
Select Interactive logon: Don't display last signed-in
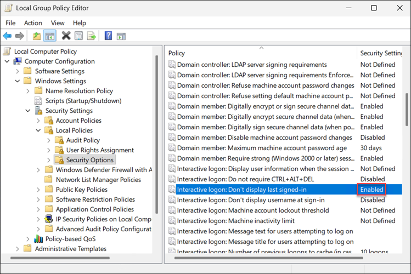[285, 190]
